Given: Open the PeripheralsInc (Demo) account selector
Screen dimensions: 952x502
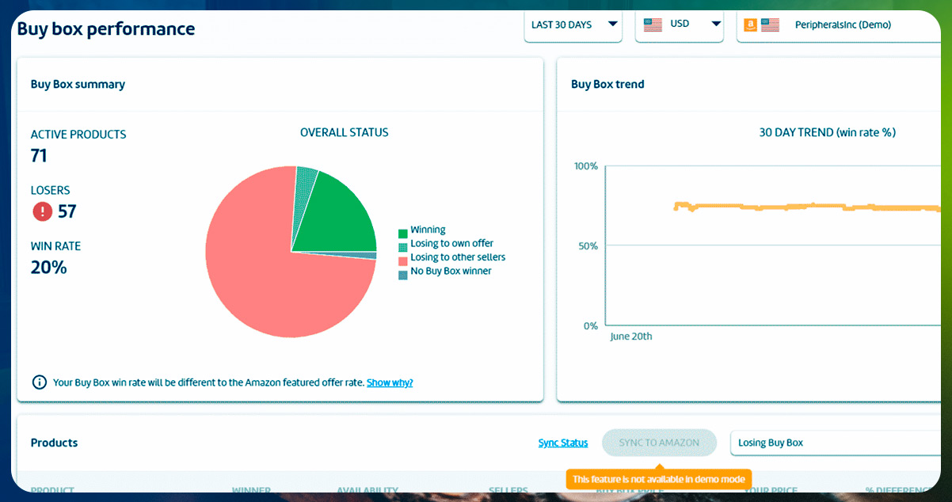Looking at the screenshot, I should click(840, 25).
